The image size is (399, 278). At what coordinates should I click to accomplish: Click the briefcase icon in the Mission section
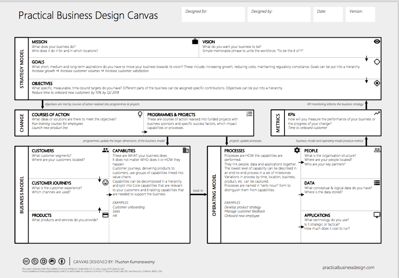195,41
